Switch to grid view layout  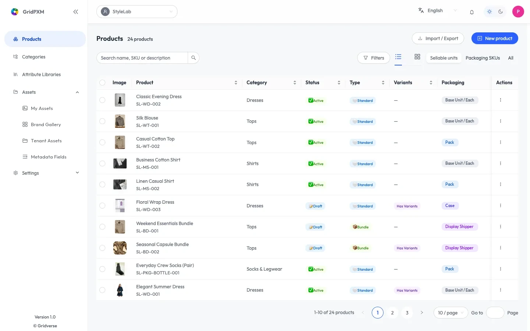point(417,57)
